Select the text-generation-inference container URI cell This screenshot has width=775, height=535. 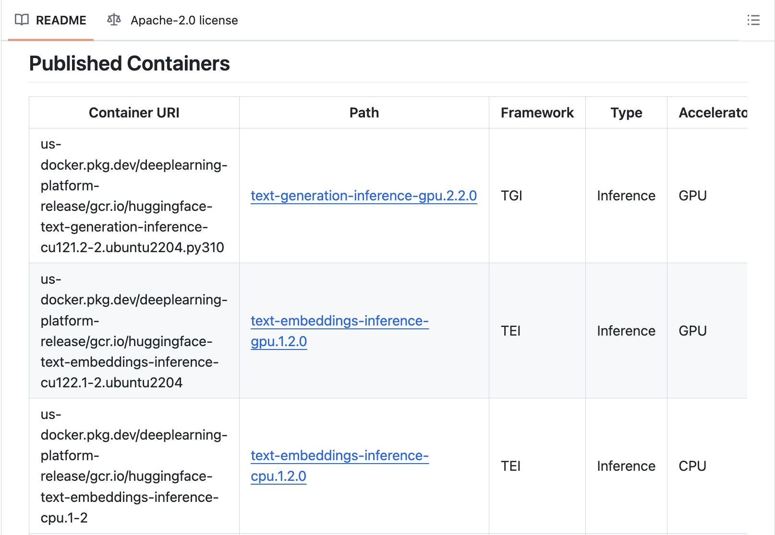[134, 196]
